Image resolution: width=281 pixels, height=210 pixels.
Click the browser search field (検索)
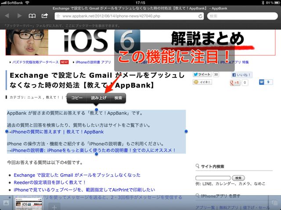[242, 16]
